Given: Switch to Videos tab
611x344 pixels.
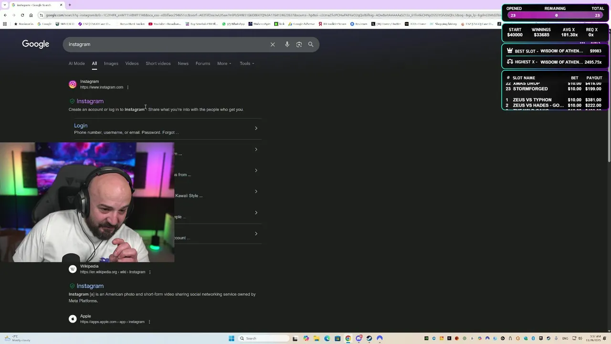Looking at the screenshot, I should pyautogui.click(x=132, y=64).
